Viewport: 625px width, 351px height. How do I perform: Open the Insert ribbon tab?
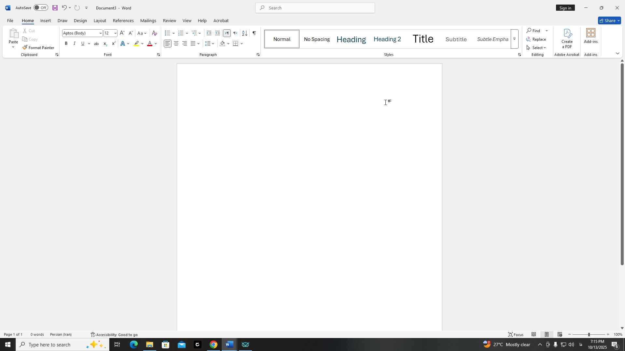[x=45, y=20]
